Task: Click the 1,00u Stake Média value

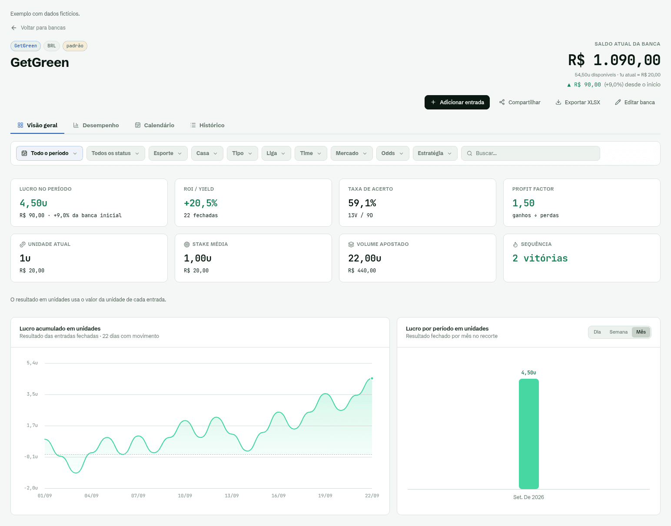Action: tap(198, 258)
